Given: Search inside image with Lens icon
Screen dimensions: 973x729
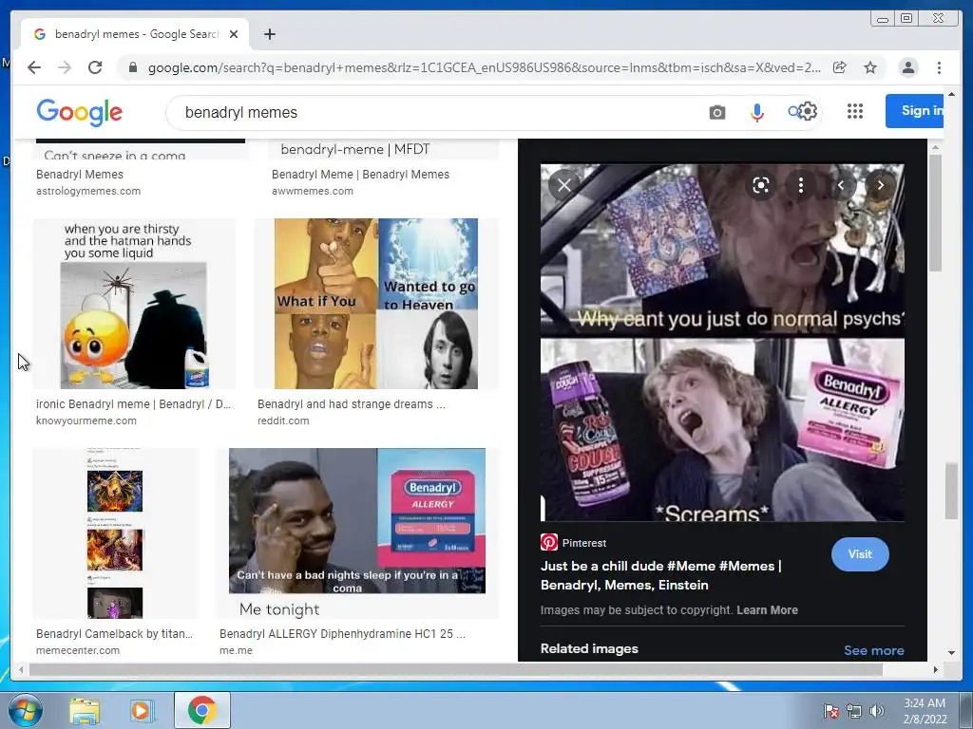Looking at the screenshot, I should pyautogui.click(x=761, y=185).
